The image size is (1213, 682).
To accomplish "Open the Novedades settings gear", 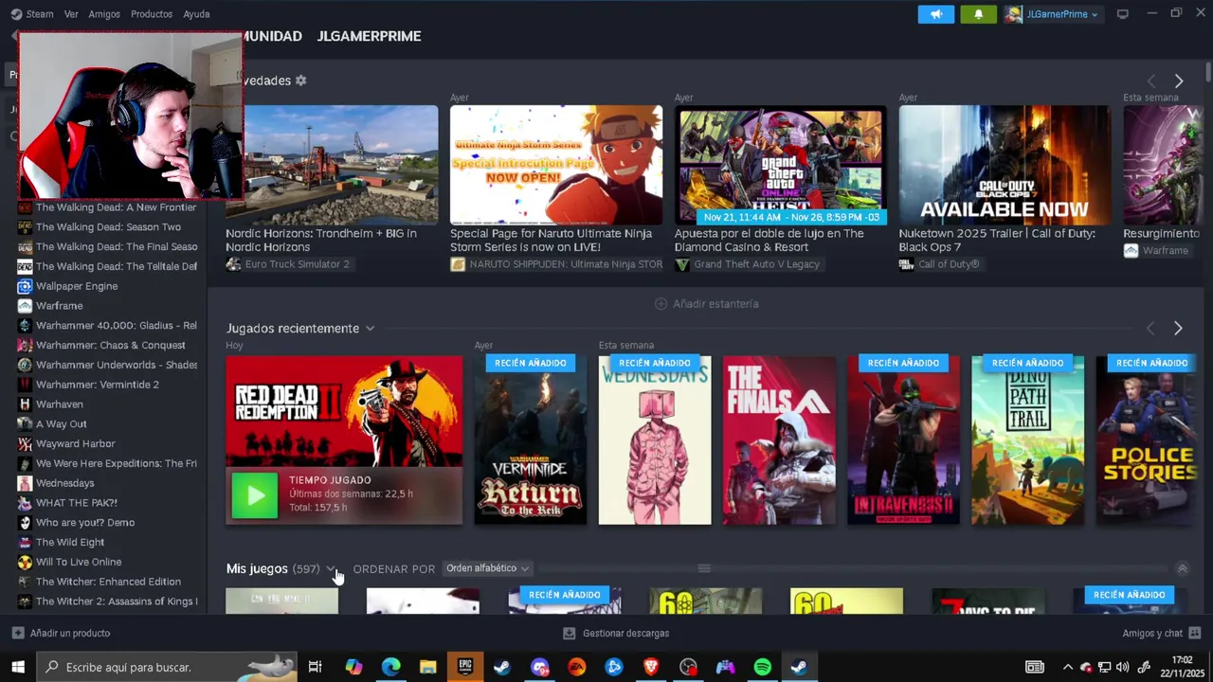I will pos(300,81).
